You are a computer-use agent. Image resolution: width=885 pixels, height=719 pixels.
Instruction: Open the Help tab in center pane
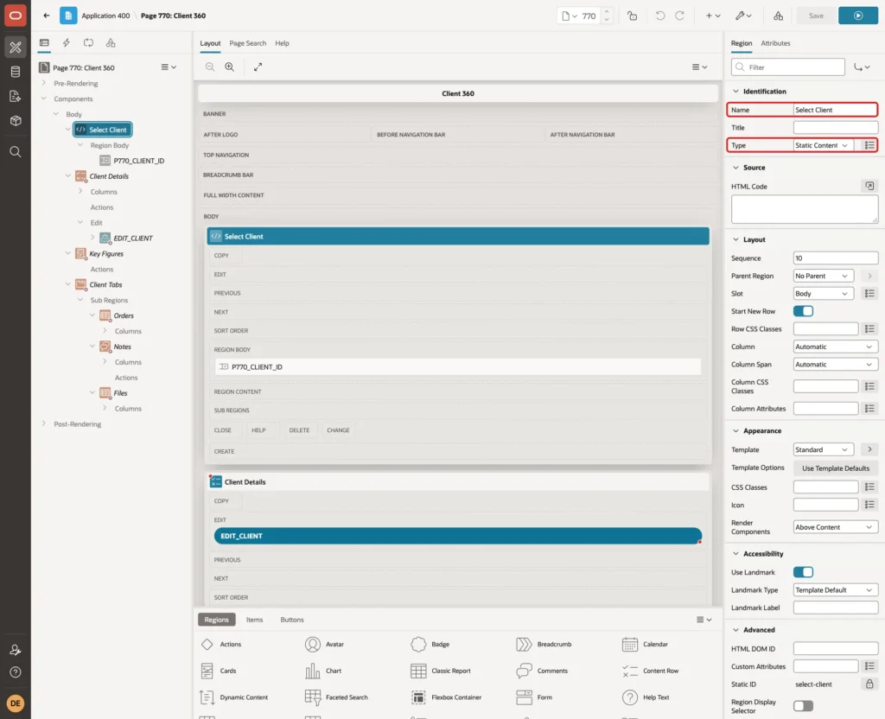coord(283,43)
